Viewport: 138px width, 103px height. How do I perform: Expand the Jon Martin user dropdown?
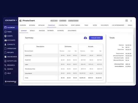coord(11,20)
